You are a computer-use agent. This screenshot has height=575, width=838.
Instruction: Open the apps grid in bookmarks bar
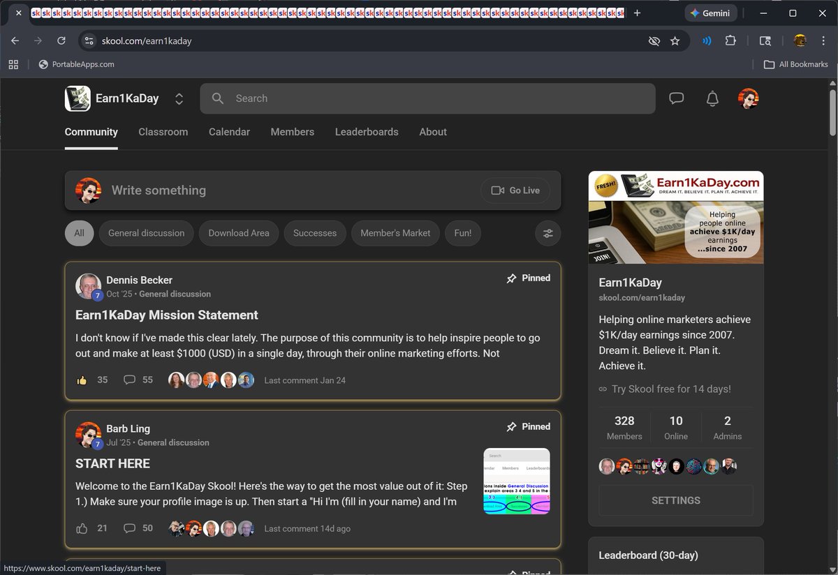(x=13, y=64)
